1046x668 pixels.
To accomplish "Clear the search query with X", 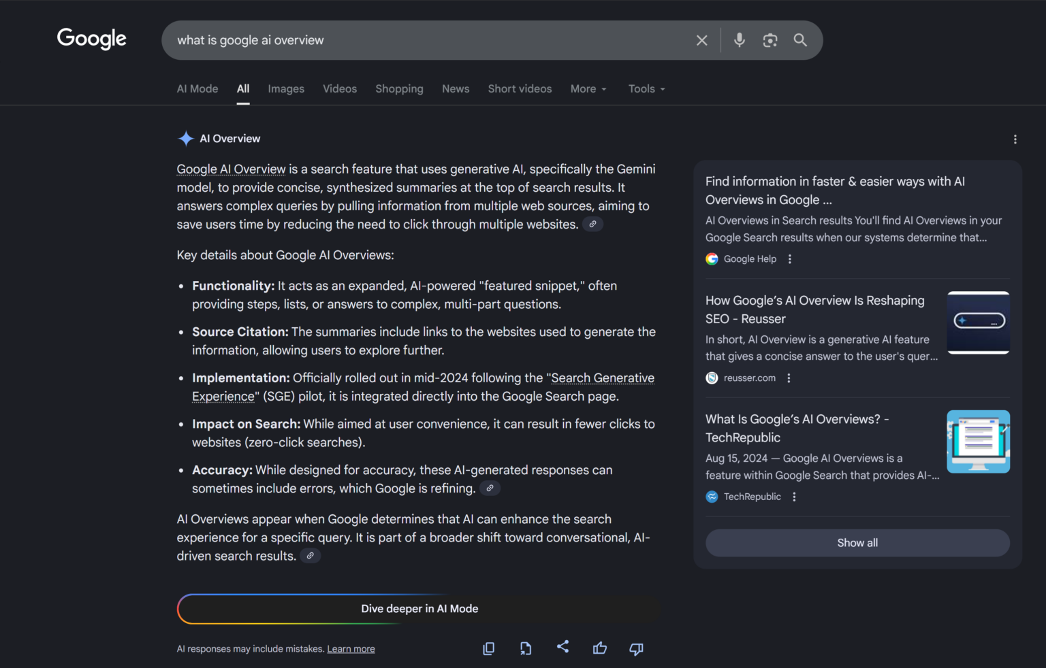I will click(702, 40).
